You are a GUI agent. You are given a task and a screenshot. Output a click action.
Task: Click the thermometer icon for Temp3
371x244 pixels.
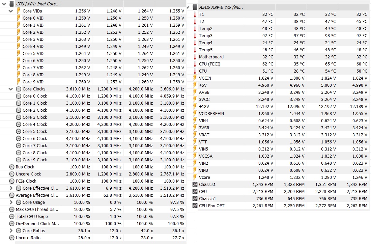pyautogui.click(x=195, y=36)
